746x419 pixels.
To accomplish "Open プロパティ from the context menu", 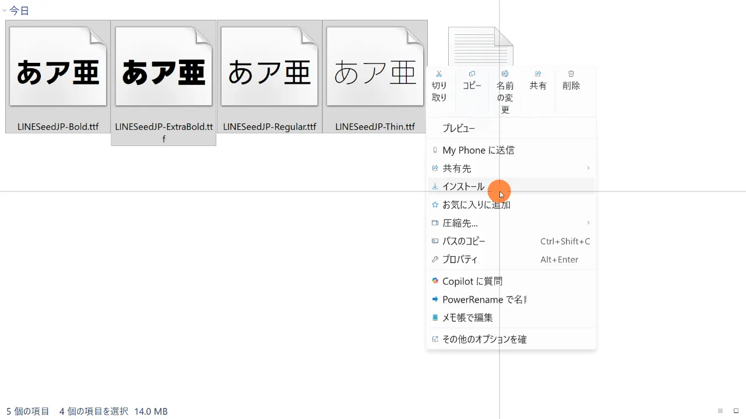I will 511,259.
